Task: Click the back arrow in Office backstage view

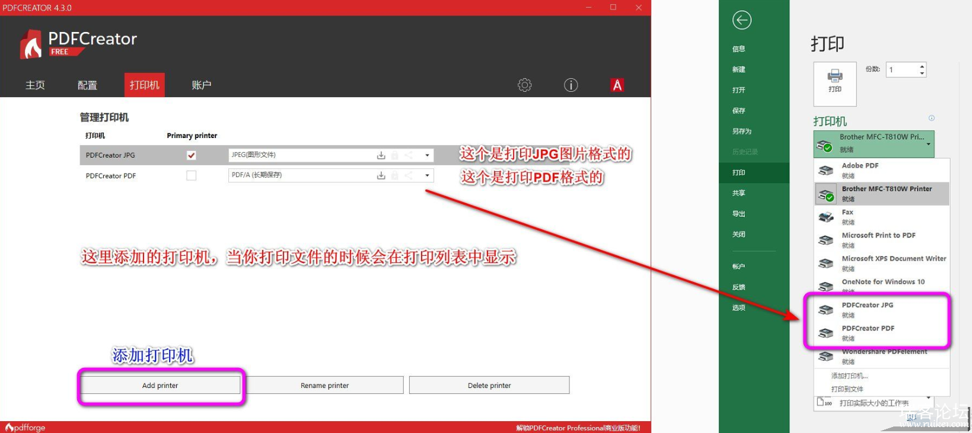Action: 742,20
